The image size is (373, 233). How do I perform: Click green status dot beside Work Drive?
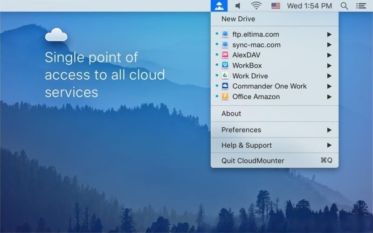click(217, 75)
